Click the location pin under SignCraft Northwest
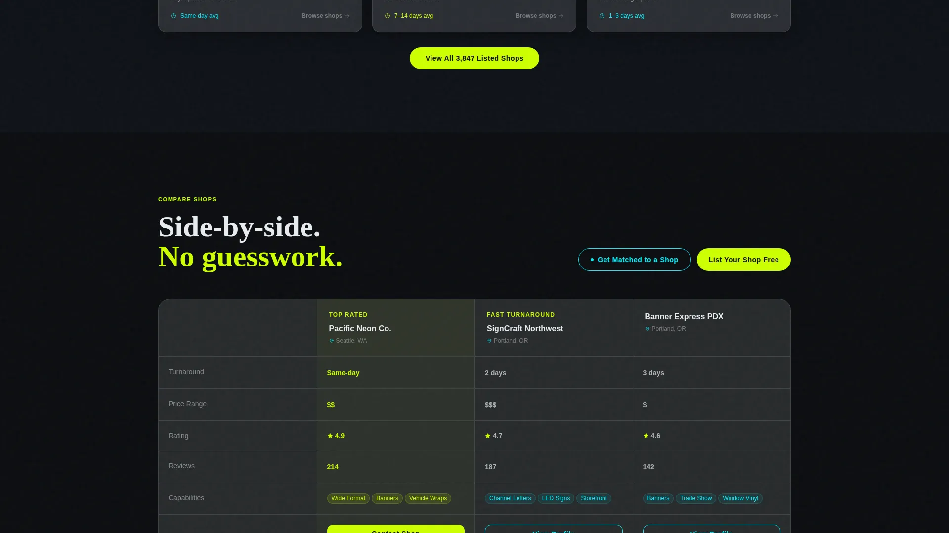The width and height of the screenshot is (949, 533). pyautogui.click(x=489, y=341)
